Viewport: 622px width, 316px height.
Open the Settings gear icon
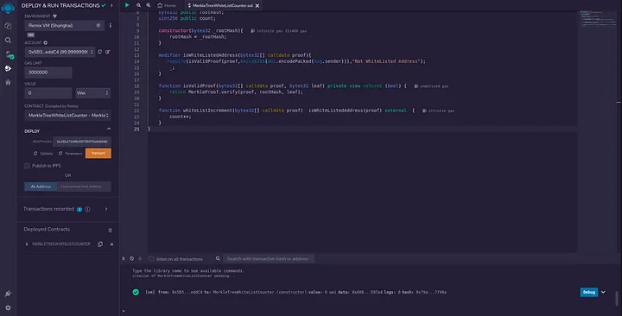tap(8, 307)
